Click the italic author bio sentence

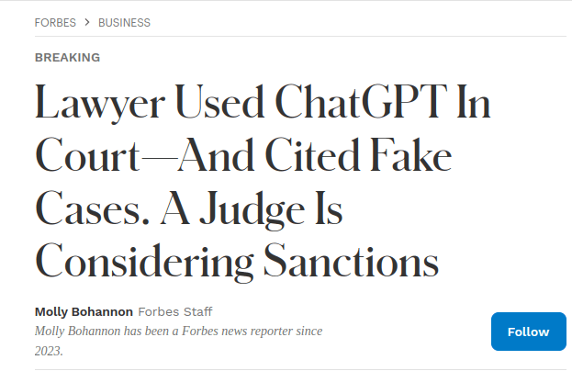click(x=178, y=330)
